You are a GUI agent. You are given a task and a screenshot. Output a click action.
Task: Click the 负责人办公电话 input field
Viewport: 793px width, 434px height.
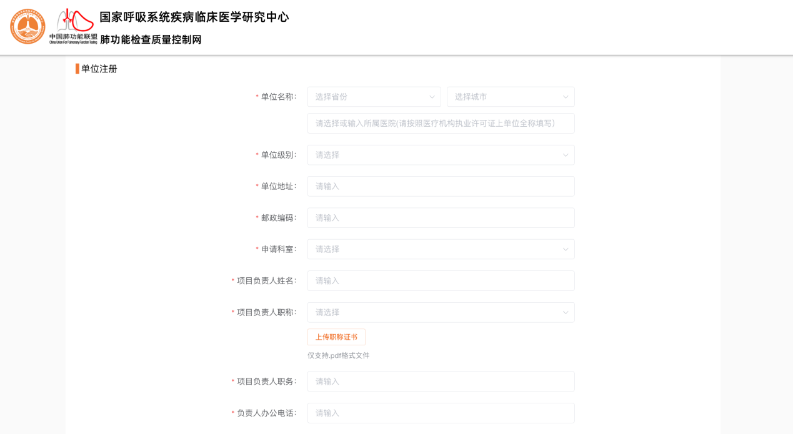click(441, 413)
